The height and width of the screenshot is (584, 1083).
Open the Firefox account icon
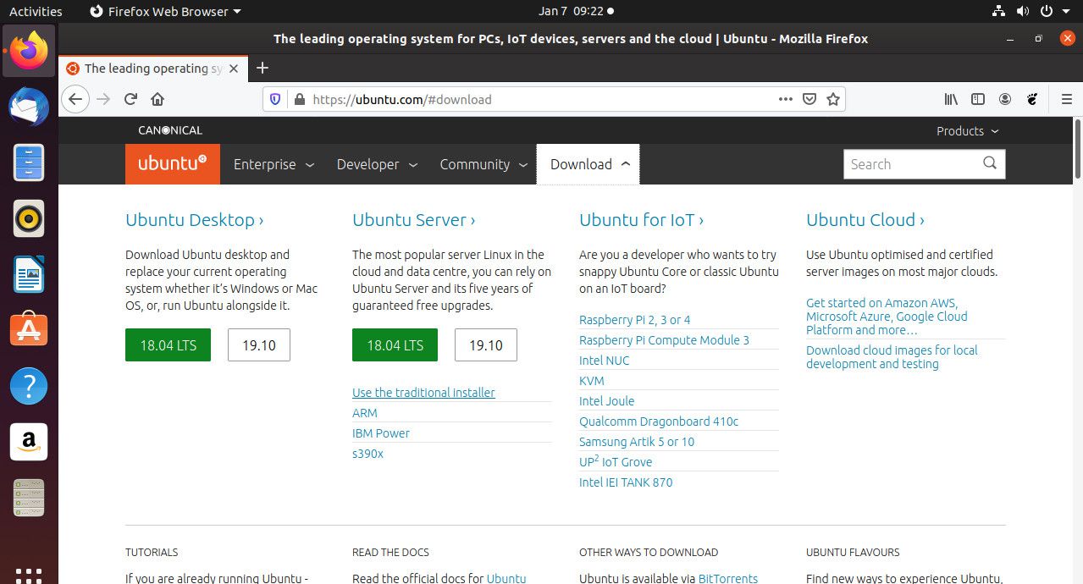[x=1005, y=99]
